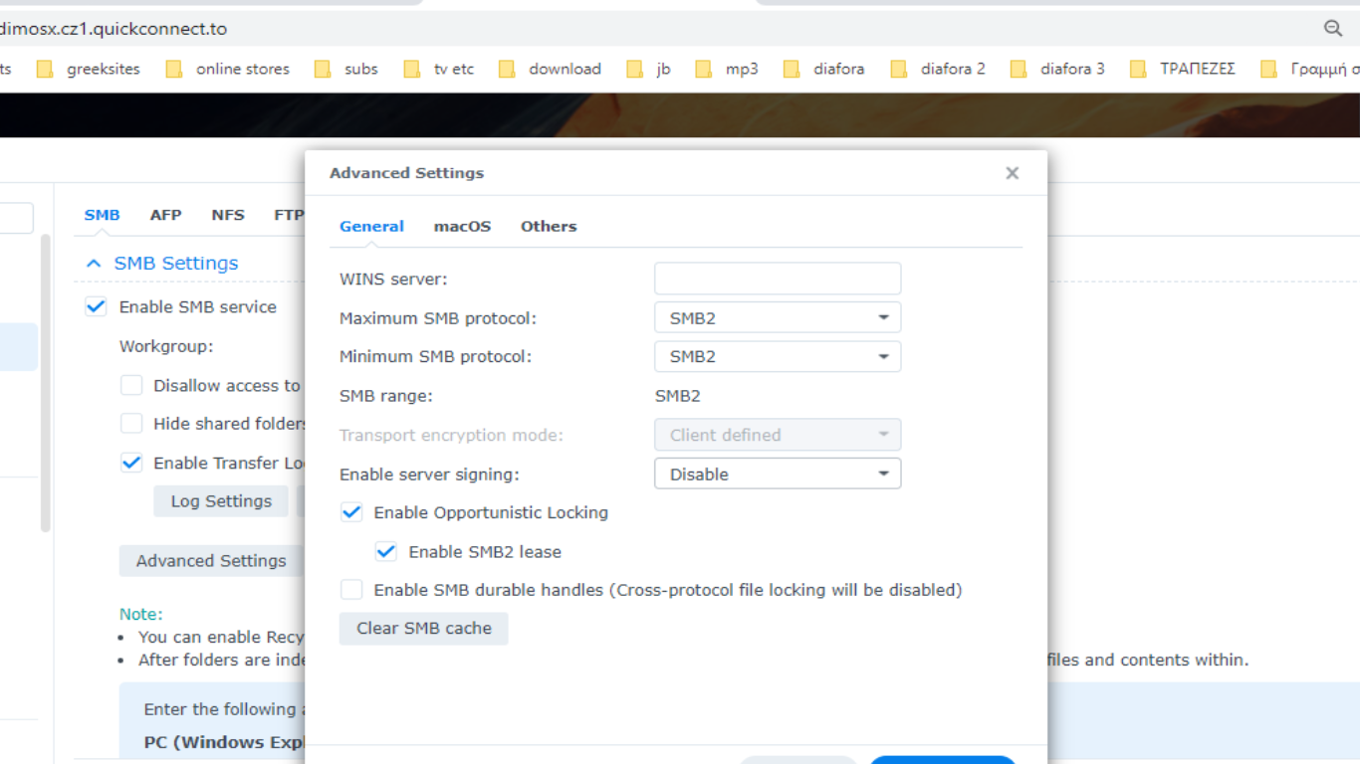Image resolution: width=1360 pixels, height=764 pixels.
Task: Click the Clear SMB cache button
Action: (x=423, y=629)
